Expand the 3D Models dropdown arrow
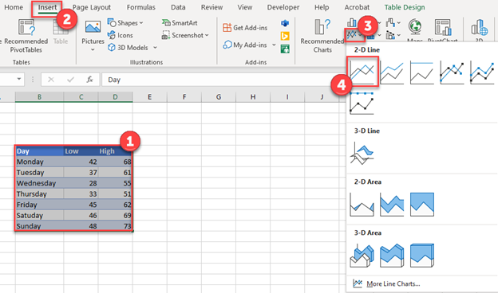The image size is (498, 293). pos(155,48)
